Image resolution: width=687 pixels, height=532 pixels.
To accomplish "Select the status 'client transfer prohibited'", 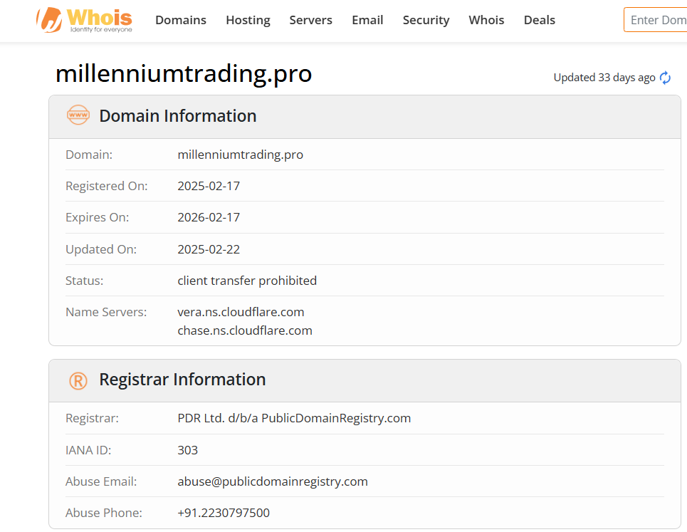I will (x=247, y=281).
